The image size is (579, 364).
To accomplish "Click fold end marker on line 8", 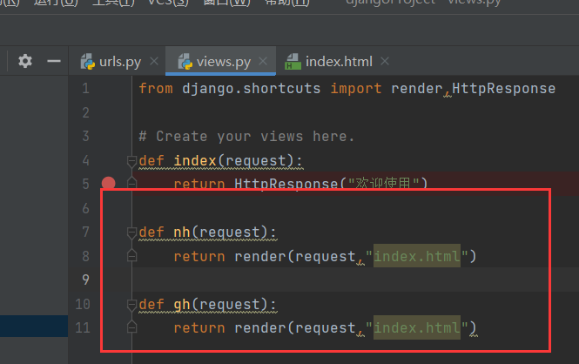I will pos(131,255).
